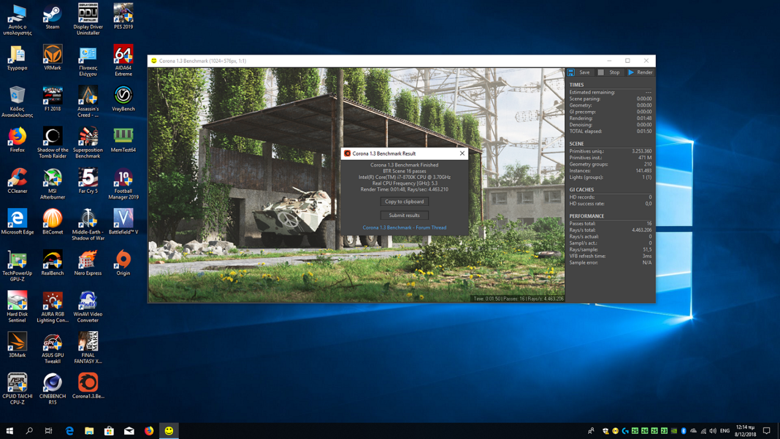Close the Benchmark Result dialog
The width and height of the screenshot is (780, 439).
click(462, 154)
